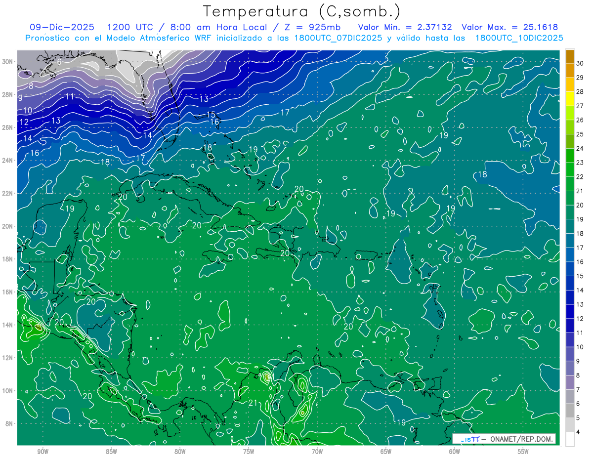Click the color scale label 30
593x458 pixels.
580,63
